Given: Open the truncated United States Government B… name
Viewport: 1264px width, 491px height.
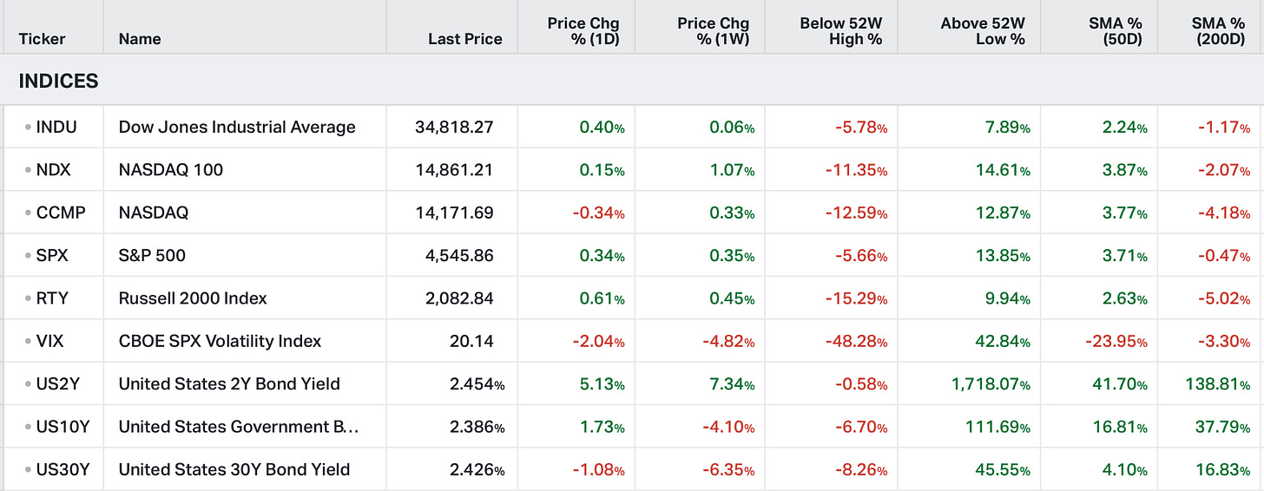Looking at the screenshot, I should (239, 427).
